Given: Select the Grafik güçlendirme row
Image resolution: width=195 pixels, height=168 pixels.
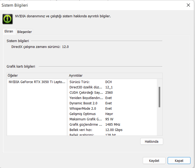Looking at the screenshot, I should (x=112, y=125).
